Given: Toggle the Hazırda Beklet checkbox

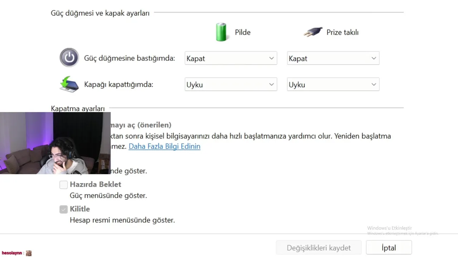Looking at the screenshot, I should (63, 185).
